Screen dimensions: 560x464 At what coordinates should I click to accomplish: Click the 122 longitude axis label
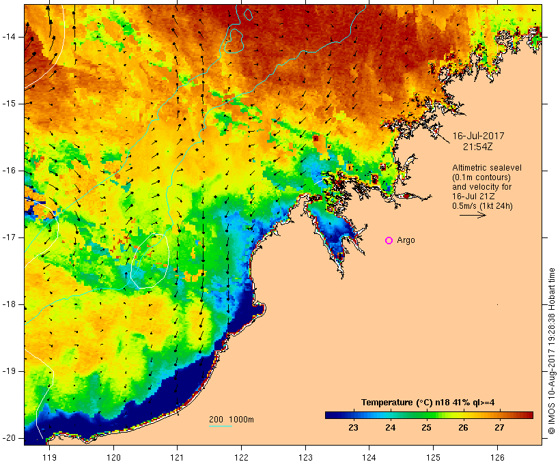(x=241, y=458)
